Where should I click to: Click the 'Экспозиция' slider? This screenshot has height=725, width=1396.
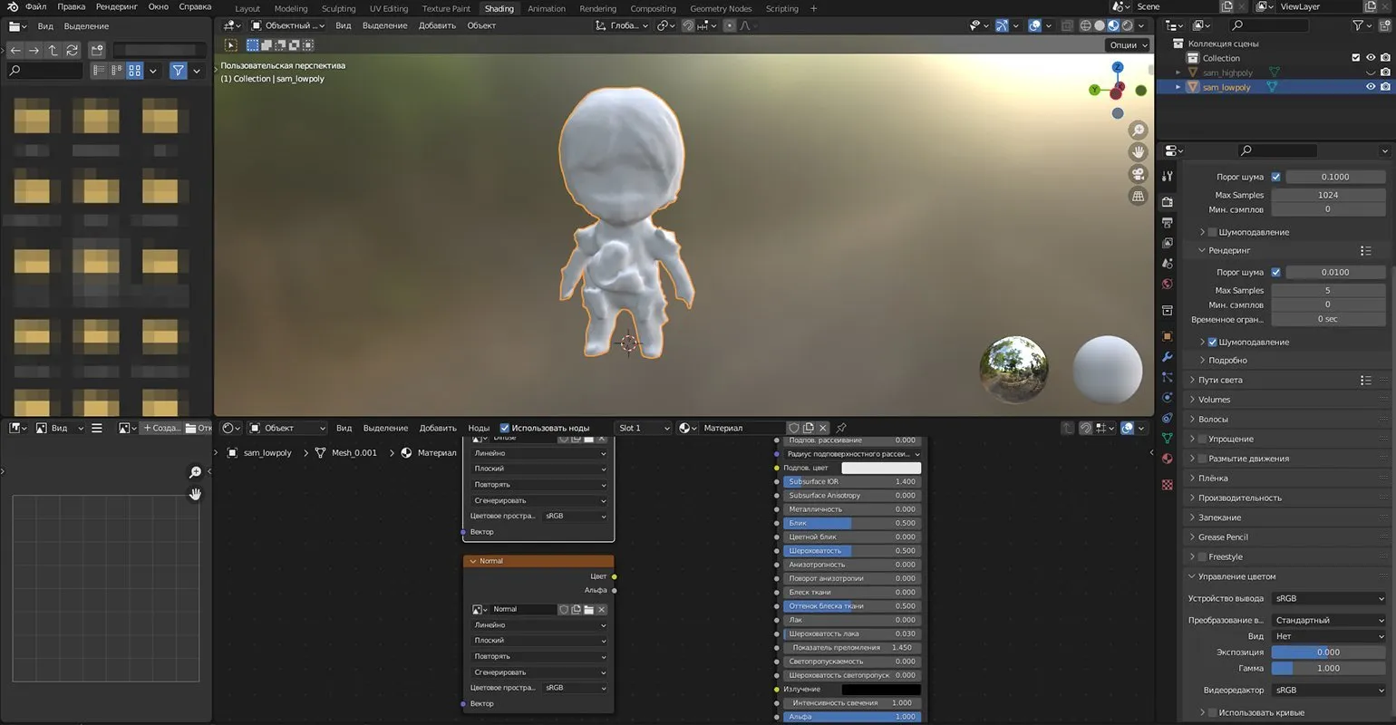(1328, 652)
